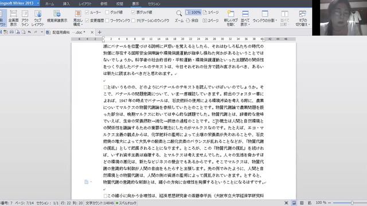
Task: Open the full screen view (全画面表示)
Action: point(13,18)
